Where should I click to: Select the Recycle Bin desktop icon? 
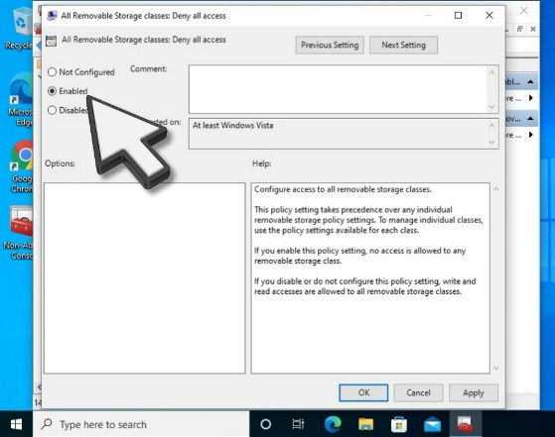(20, 29)
